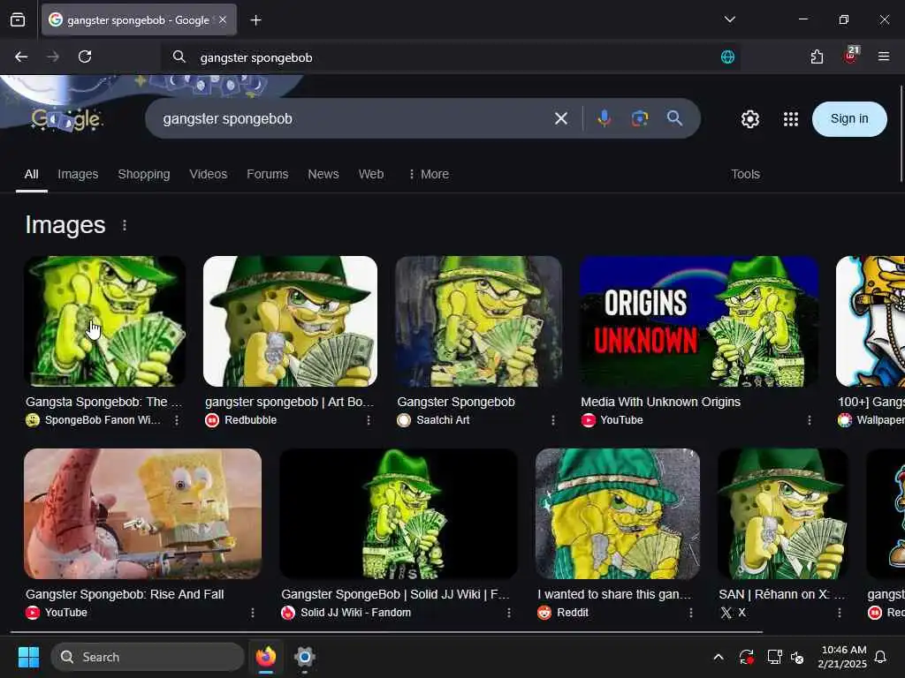The height and width of the screenshot is (678, 905).
Task: Switch to the Shopping tab
Action: (x=144, y=174)
